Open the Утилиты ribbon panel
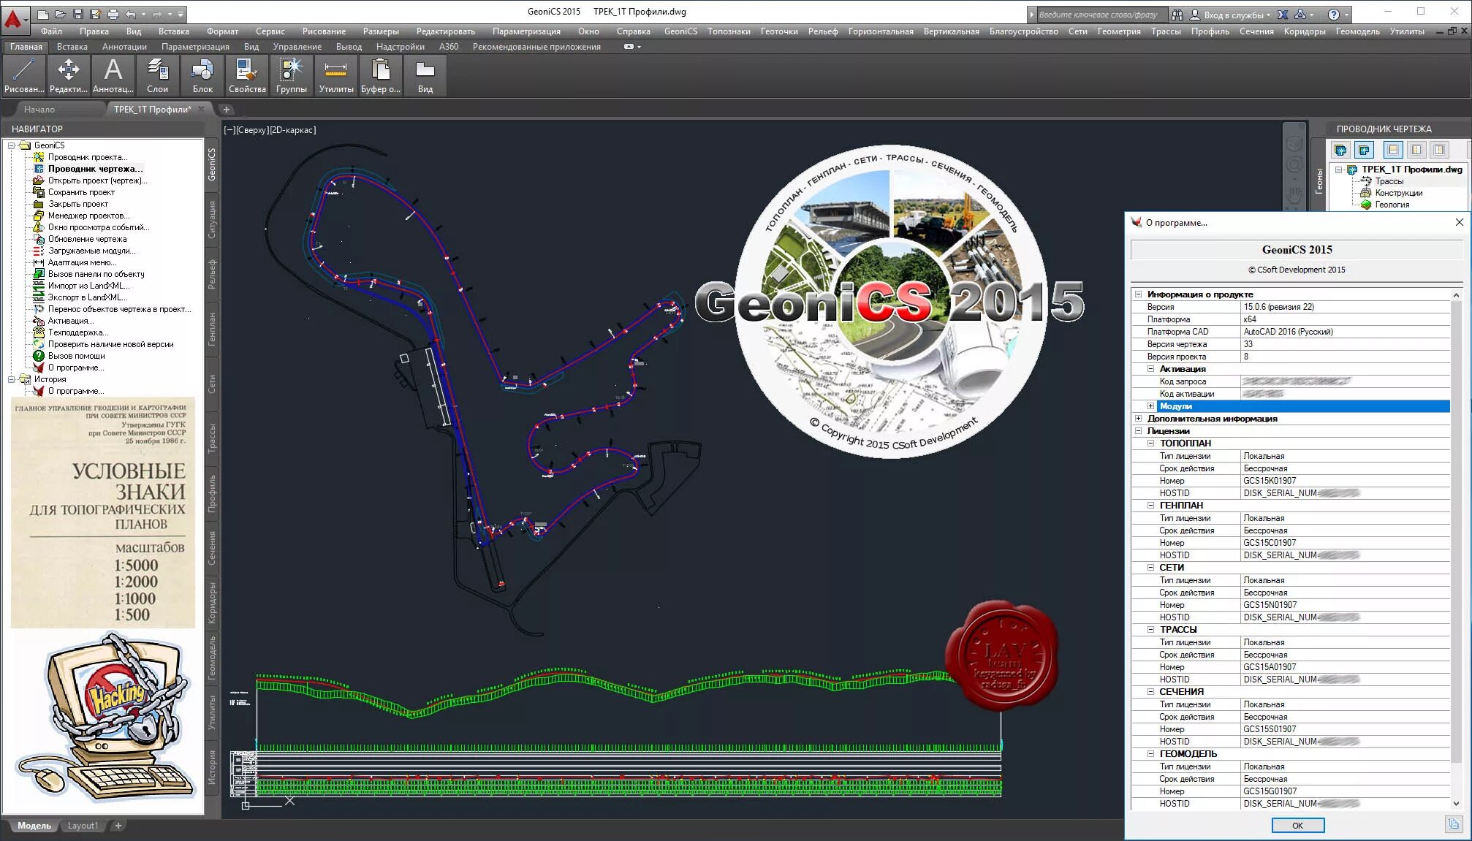The image size is (1472, 841). (336, 76)
